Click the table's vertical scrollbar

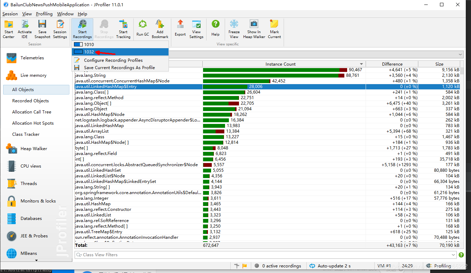[462, 154]
